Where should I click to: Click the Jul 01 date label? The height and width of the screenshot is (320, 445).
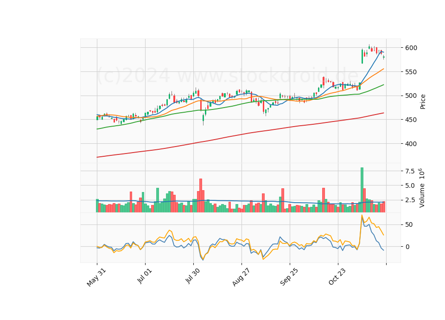[145, 275]
